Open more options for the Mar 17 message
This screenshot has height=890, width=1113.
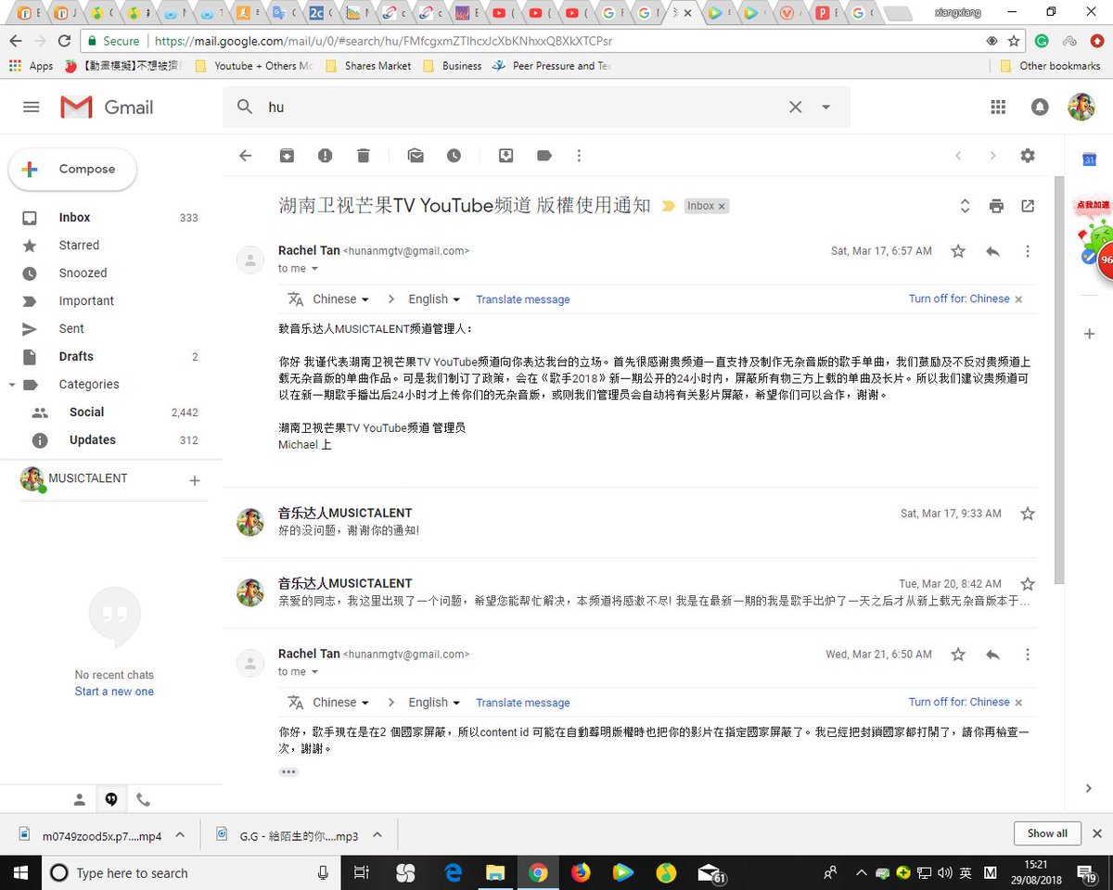(1028, 251)
